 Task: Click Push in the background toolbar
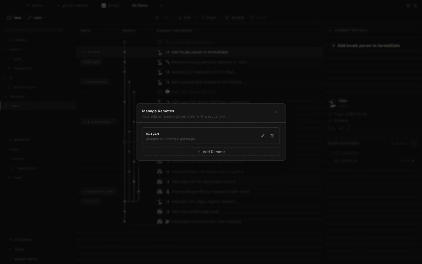(x=209, y=18)
